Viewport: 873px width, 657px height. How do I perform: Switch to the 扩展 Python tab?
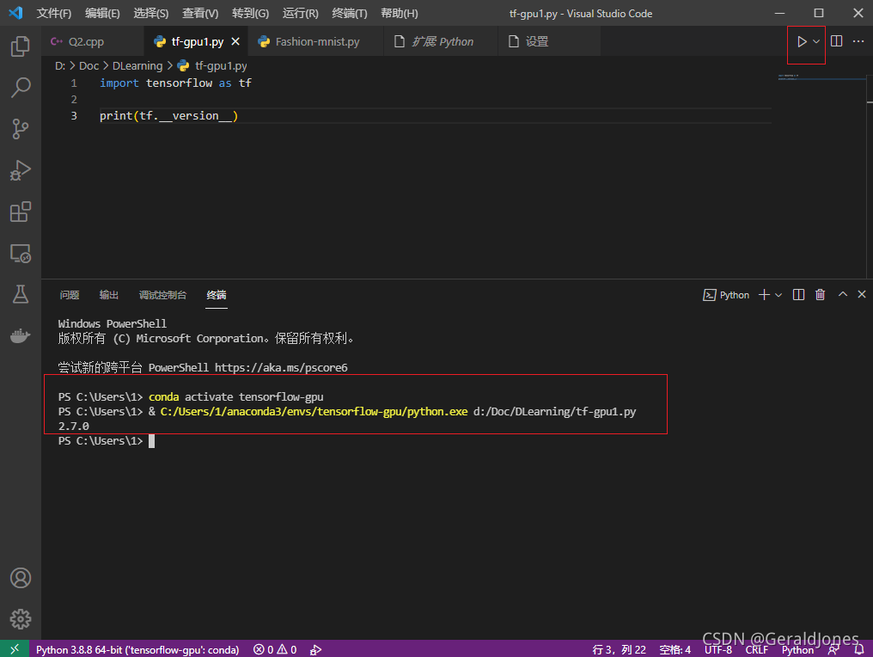pos(443,42)
